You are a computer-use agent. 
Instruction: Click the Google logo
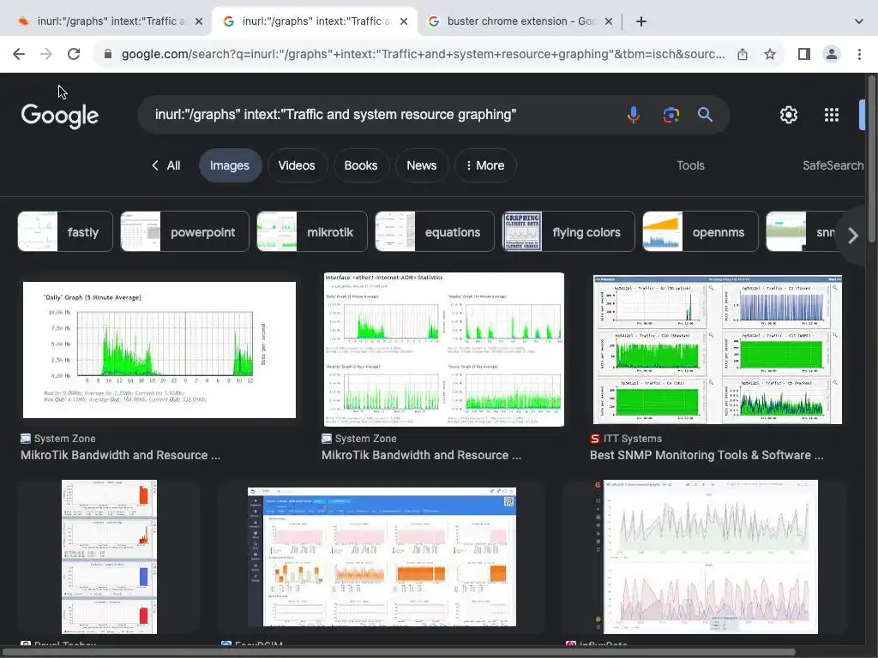point(59,116)
